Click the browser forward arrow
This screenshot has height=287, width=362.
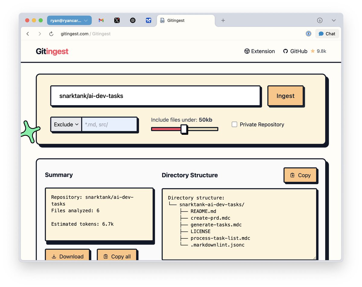tap(40, 34)
